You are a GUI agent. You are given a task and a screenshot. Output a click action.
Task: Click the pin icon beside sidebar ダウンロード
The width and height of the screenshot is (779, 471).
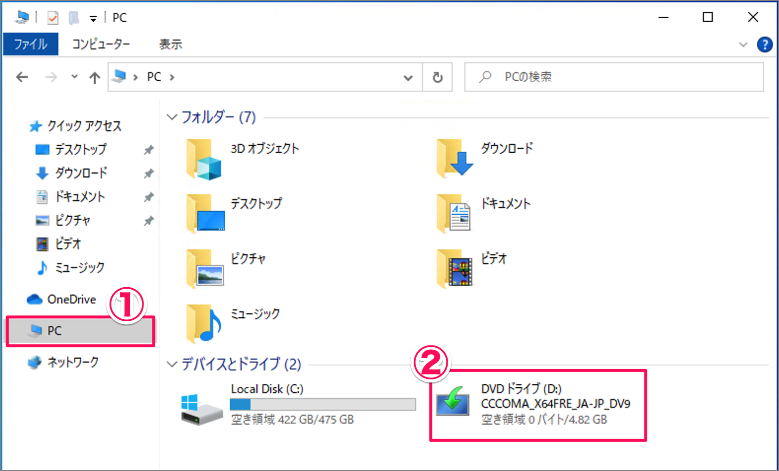pos(148,173)
